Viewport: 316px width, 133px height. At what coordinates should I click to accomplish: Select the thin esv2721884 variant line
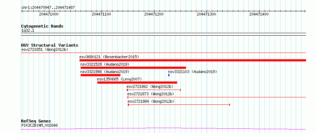point(179,105)
